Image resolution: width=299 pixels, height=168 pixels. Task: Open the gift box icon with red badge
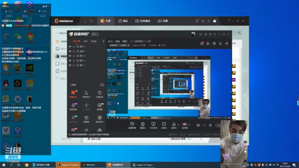202,43
